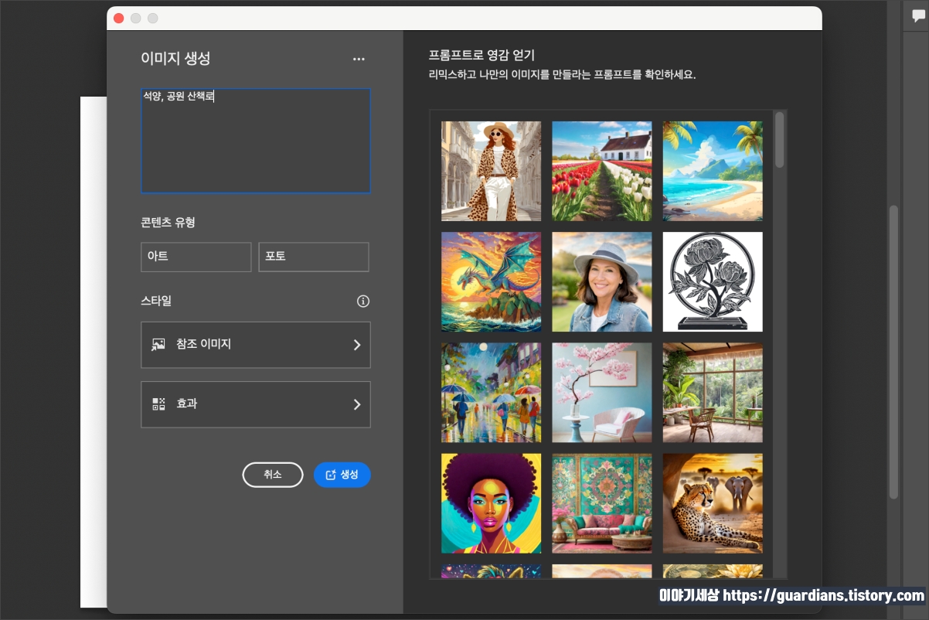Click the 콘텐츠 유형 label

pos(168,223)
